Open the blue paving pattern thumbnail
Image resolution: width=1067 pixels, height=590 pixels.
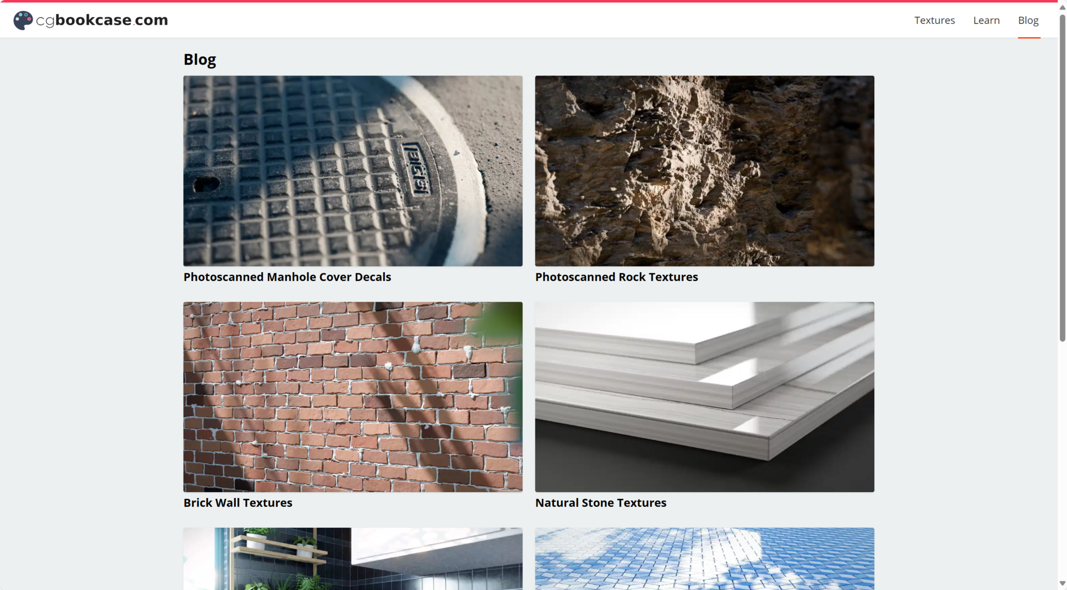[x=704, y=558]
